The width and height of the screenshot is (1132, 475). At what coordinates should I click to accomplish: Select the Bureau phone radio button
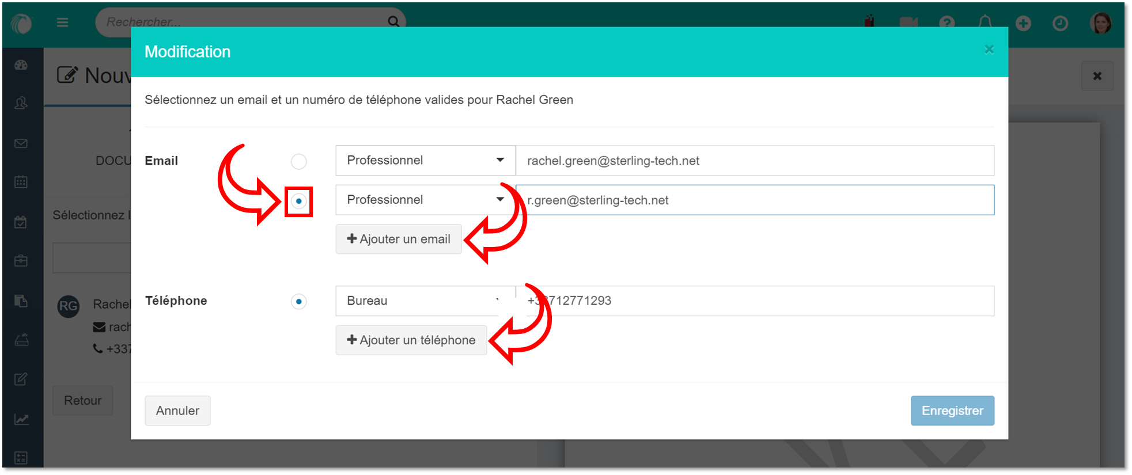298,301
